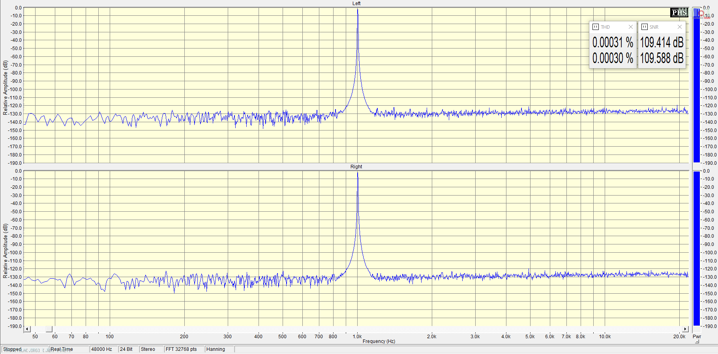Click the Left channel plot title
Screen dimensions: 718x354
coord(356,4)
